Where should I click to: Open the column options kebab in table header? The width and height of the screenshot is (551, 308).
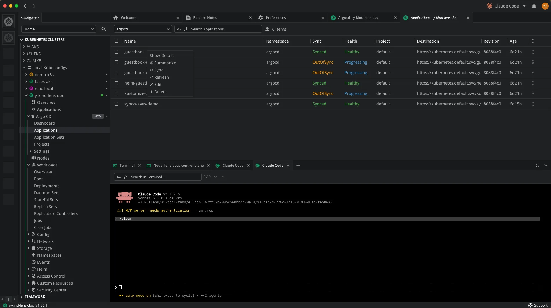point(533,41)
